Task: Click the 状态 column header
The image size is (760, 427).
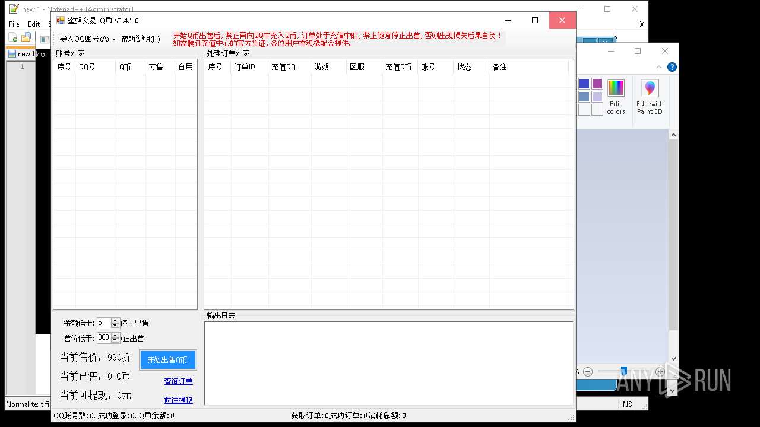Action: [x=471, y=67]
